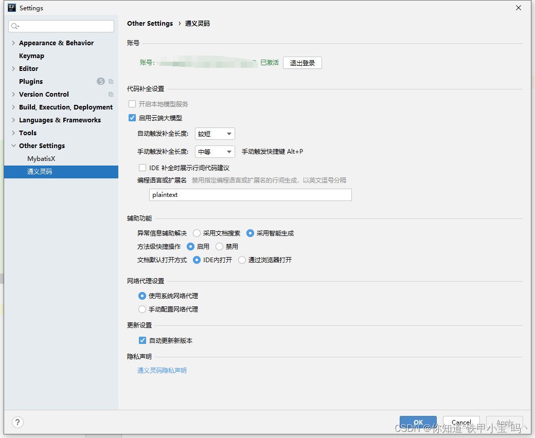Click the Cancel button
The image size is (535, 438).
tap(461, 423)
